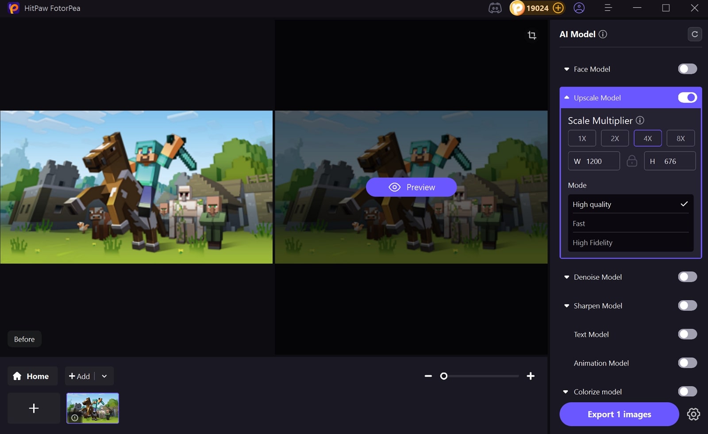708x434 pixels.
Task: Enable the Colorize model toggle
Action: click(687, 392)
